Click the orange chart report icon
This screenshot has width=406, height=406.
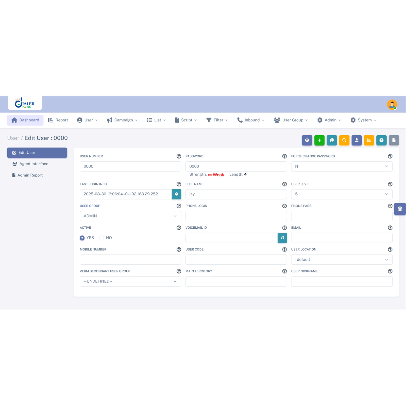pos(369,140)
